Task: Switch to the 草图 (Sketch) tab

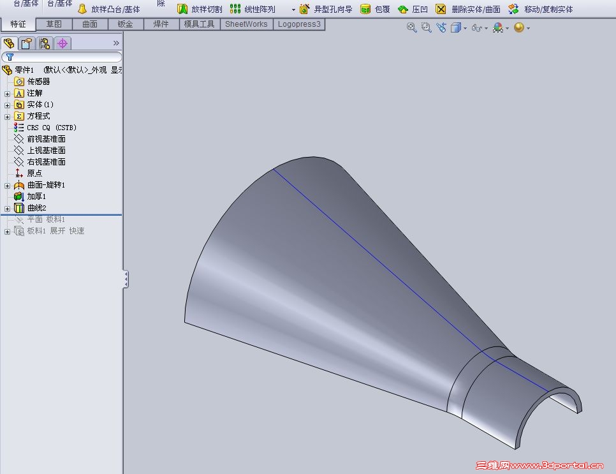Action: (x=54, y=24)
